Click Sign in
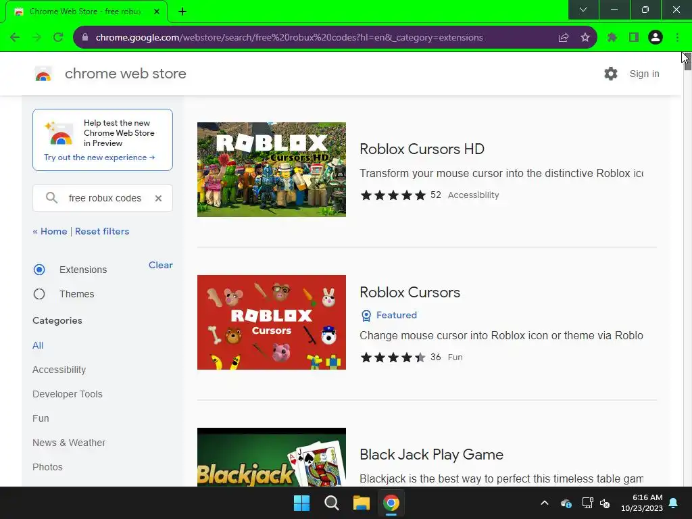This screenshot has width=692, height=519. pos(644,74)
